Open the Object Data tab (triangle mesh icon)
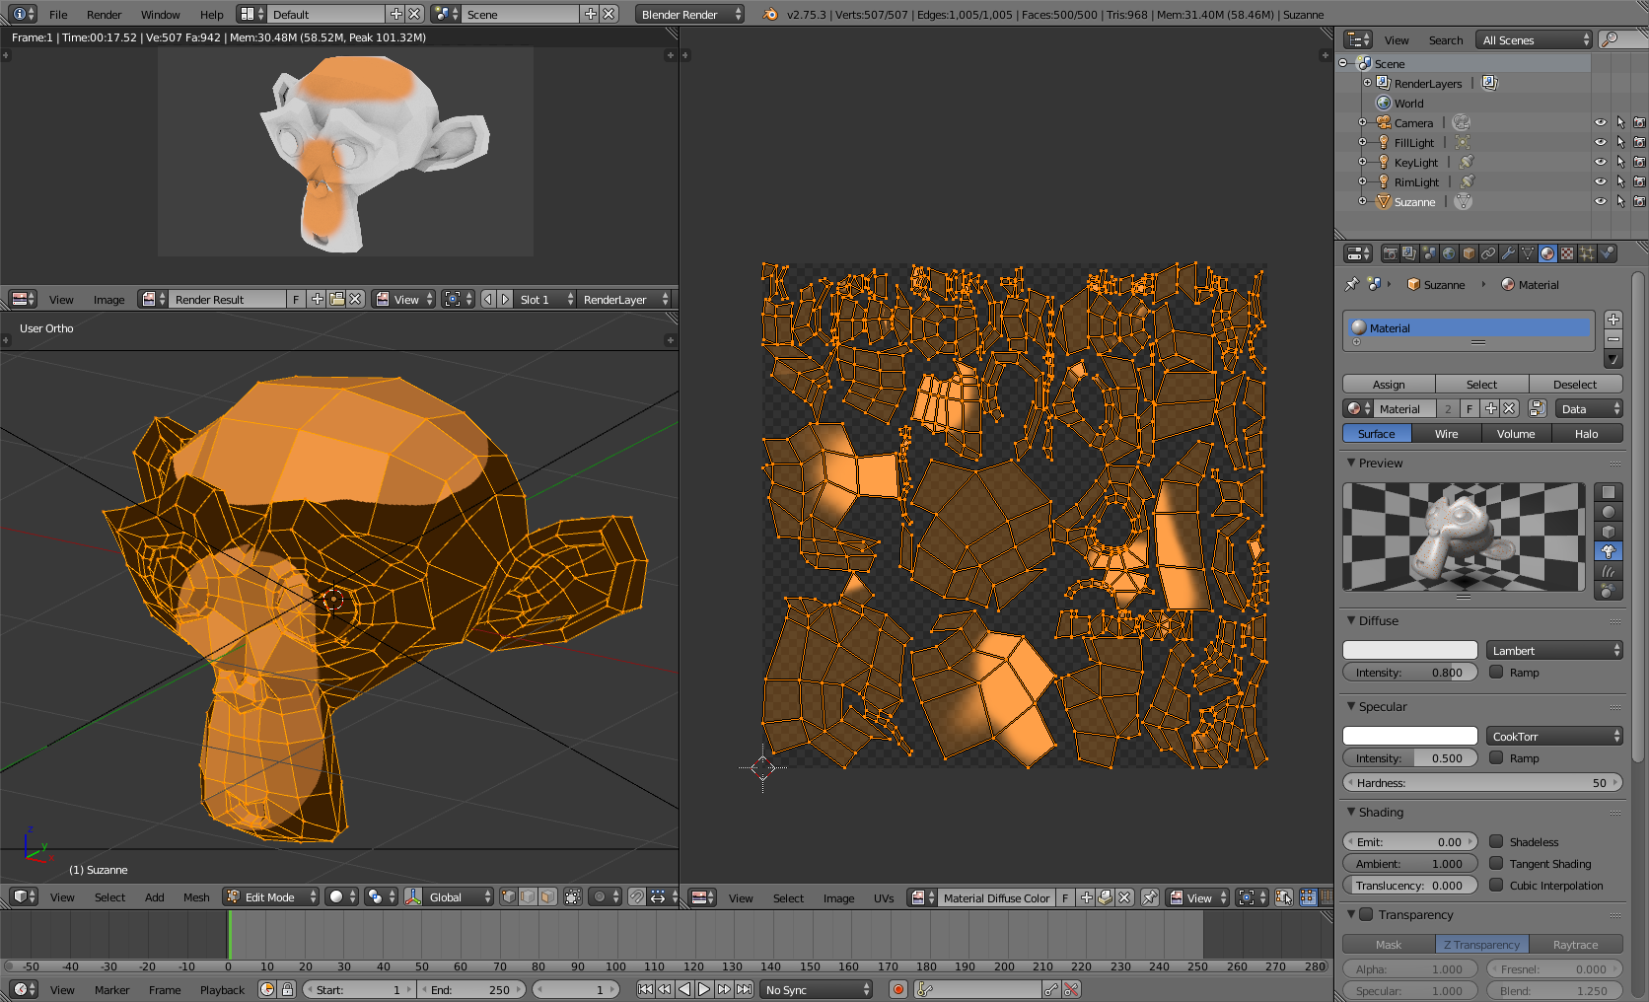 coord(1528,253)
